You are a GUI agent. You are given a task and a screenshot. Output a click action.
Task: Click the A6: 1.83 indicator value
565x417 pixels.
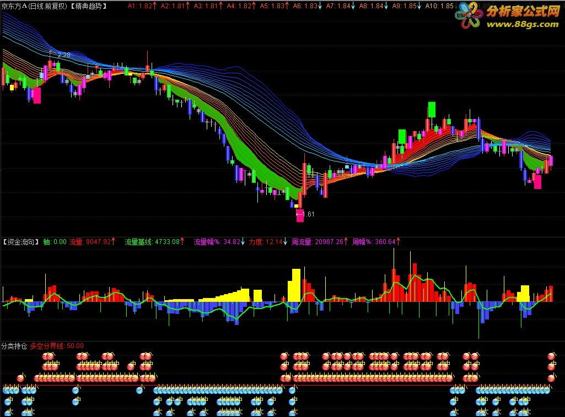click(x=308, y=6)
